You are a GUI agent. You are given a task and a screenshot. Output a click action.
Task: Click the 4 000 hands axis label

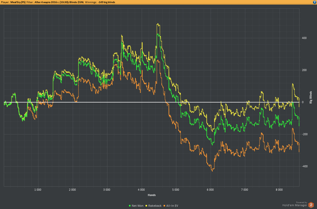(x=141, y=190)
